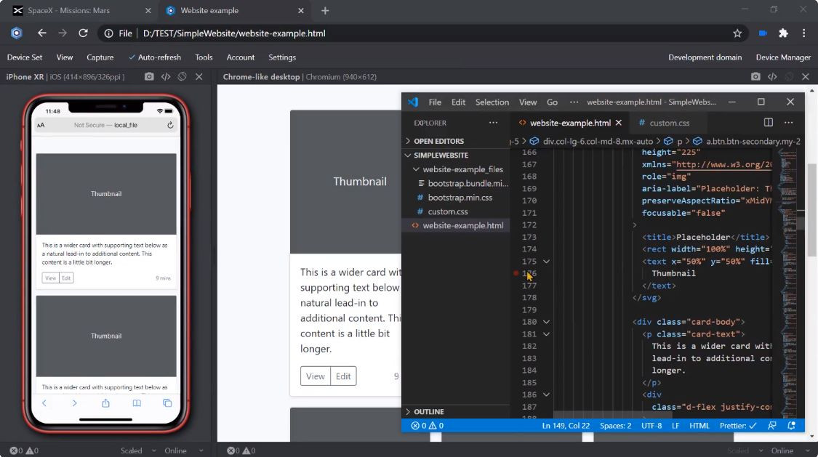Toggle the Auto-refresh option
Viewport: 818px width, 457px height.
(x=155, y=57)
